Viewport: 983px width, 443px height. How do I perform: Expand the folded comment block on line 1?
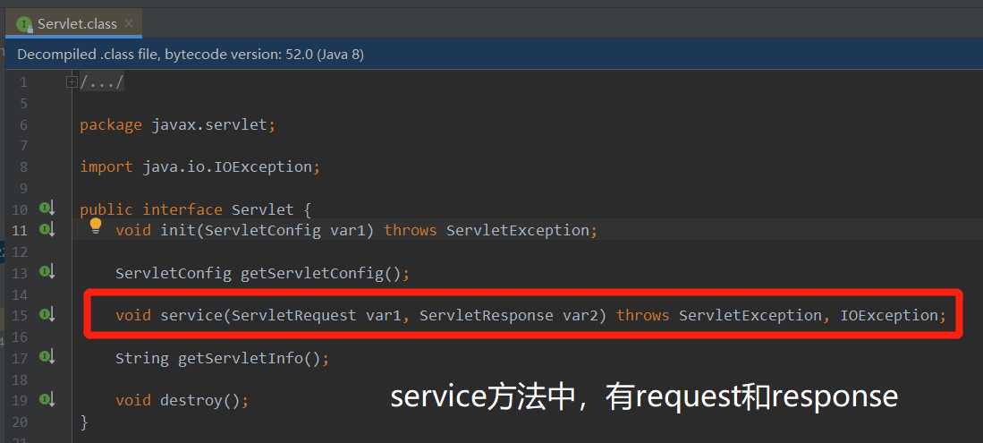(72, 81)
